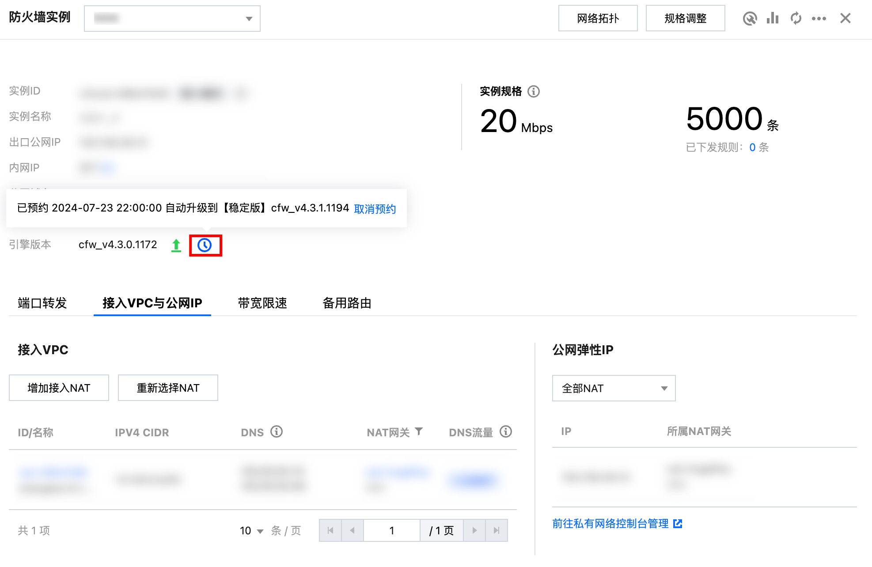Open the three-dots more options menu
Image resolution: width=872 pixels, height=567 pixels.
(819, 18)
